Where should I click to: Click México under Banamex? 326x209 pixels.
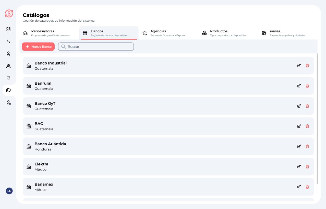tap(41, 190)
